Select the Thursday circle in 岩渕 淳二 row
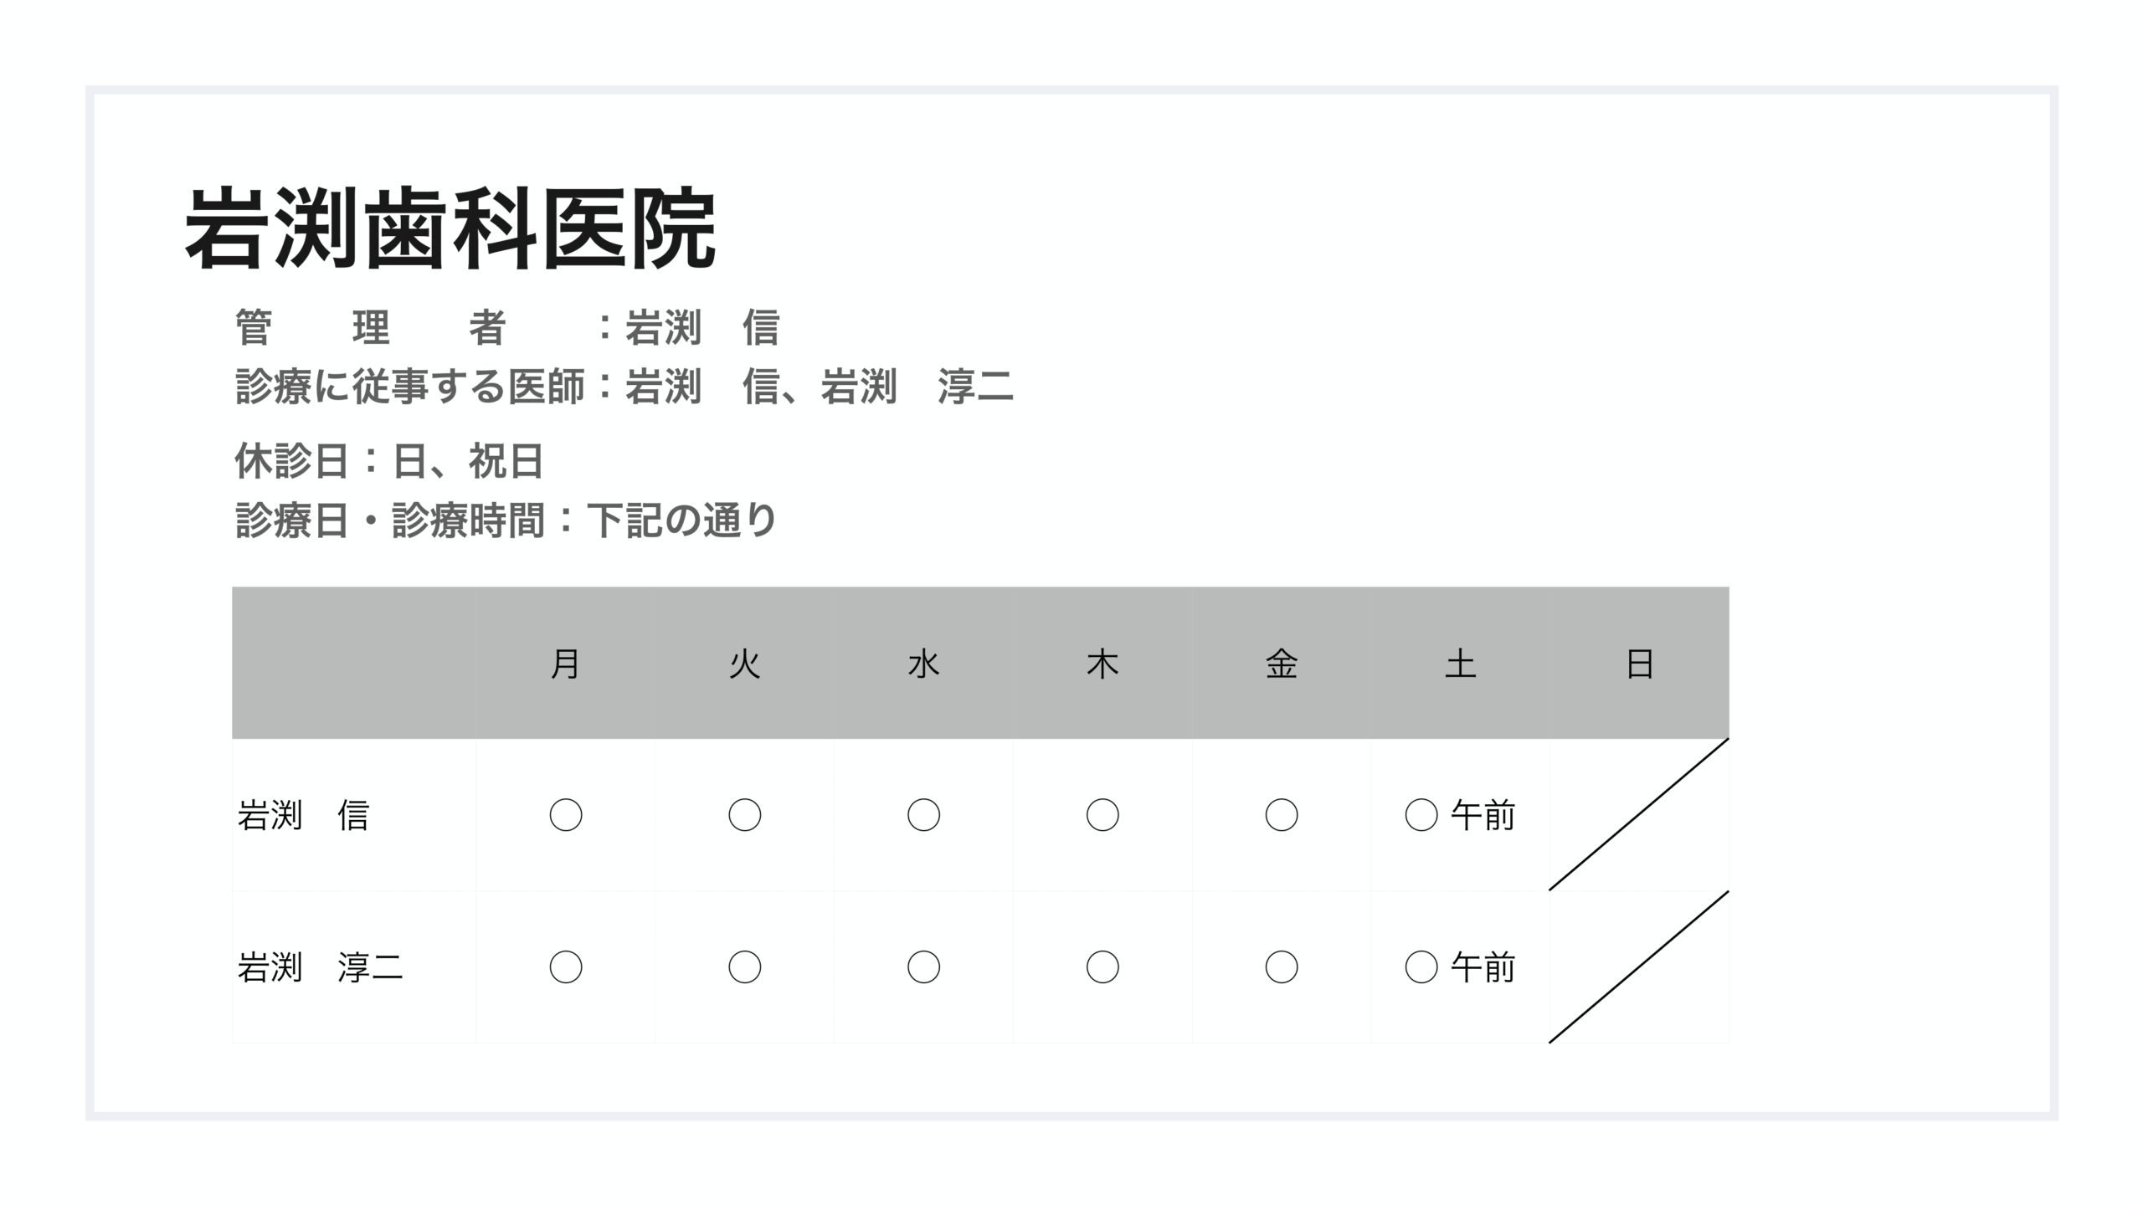 point(1102,967)
